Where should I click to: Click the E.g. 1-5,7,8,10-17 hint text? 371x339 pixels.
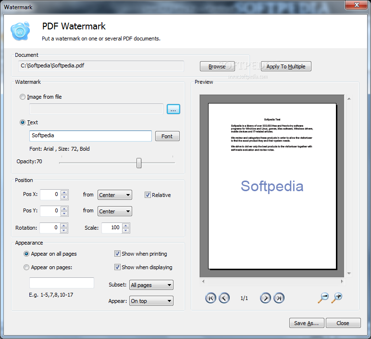(x=51, y=295)
